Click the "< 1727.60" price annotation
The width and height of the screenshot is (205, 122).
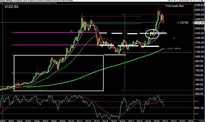pyautogui.click(x=183, y=23)
